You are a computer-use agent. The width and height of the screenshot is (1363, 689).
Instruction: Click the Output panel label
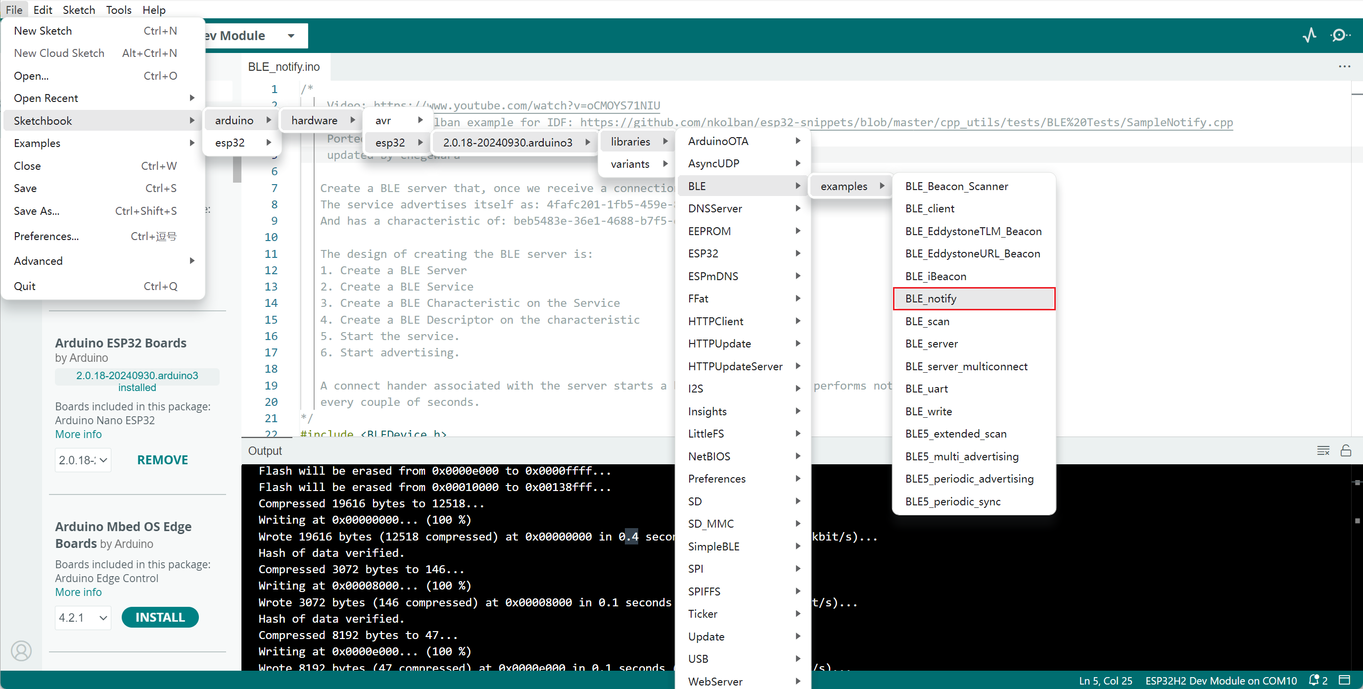[x=265, y=451]
